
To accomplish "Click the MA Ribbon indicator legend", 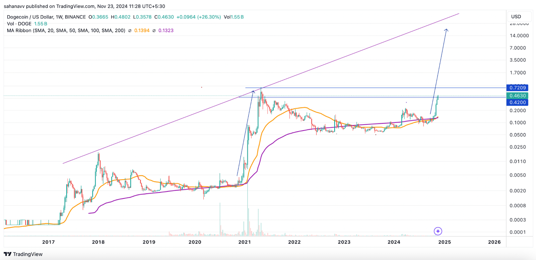I will tap(66, 30).
